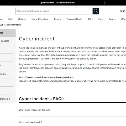Image resolution: width=126 pixels, height=126 pixels.
Task: Go to previous banner message arrow
Action: click(x=10, y=3)
